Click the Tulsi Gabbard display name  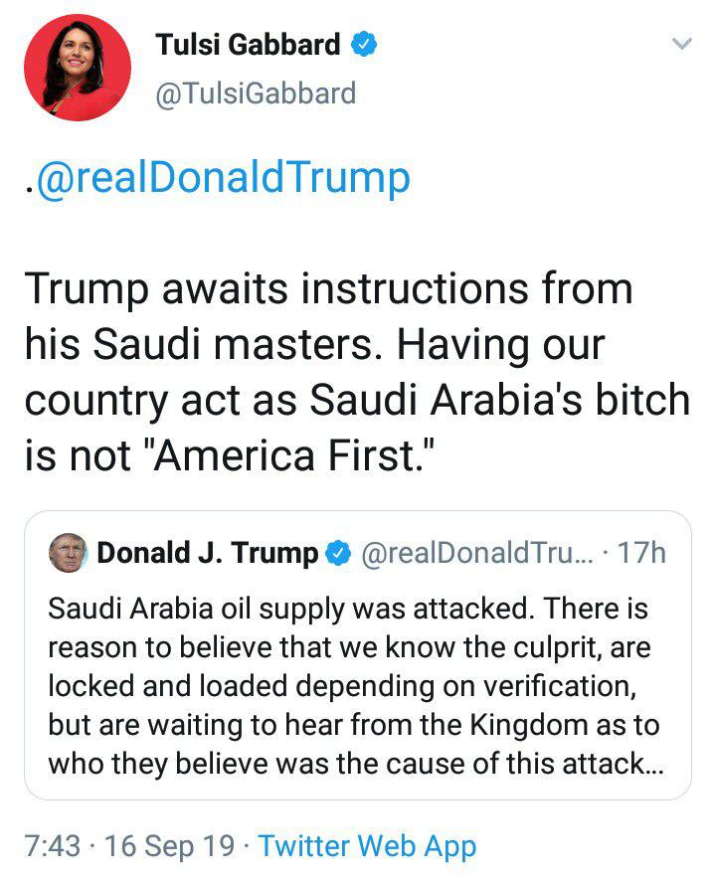click(248, 45)
